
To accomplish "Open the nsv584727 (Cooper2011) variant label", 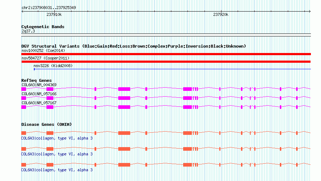I will pos(45,58).
